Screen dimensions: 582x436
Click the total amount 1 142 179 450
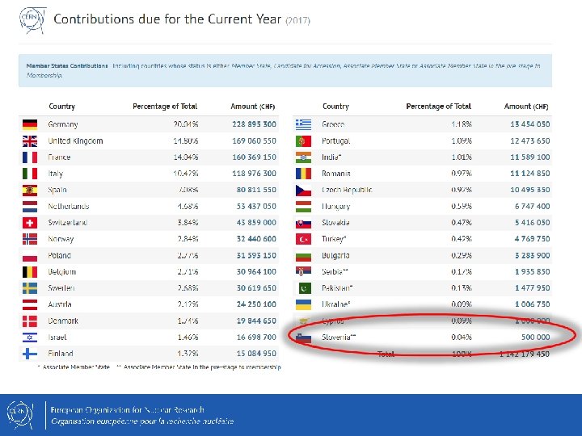(525, 354)
